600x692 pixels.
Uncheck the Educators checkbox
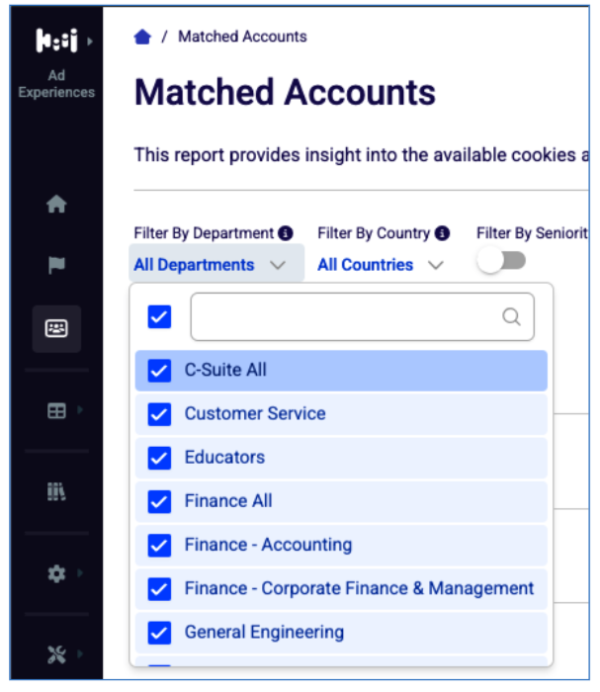pos(159,458)
